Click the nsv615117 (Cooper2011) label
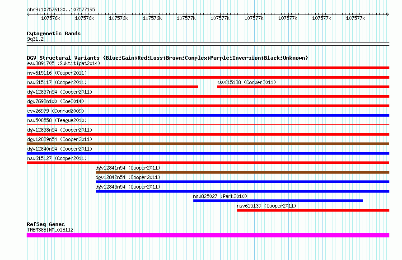 click(x=57, y=82)
